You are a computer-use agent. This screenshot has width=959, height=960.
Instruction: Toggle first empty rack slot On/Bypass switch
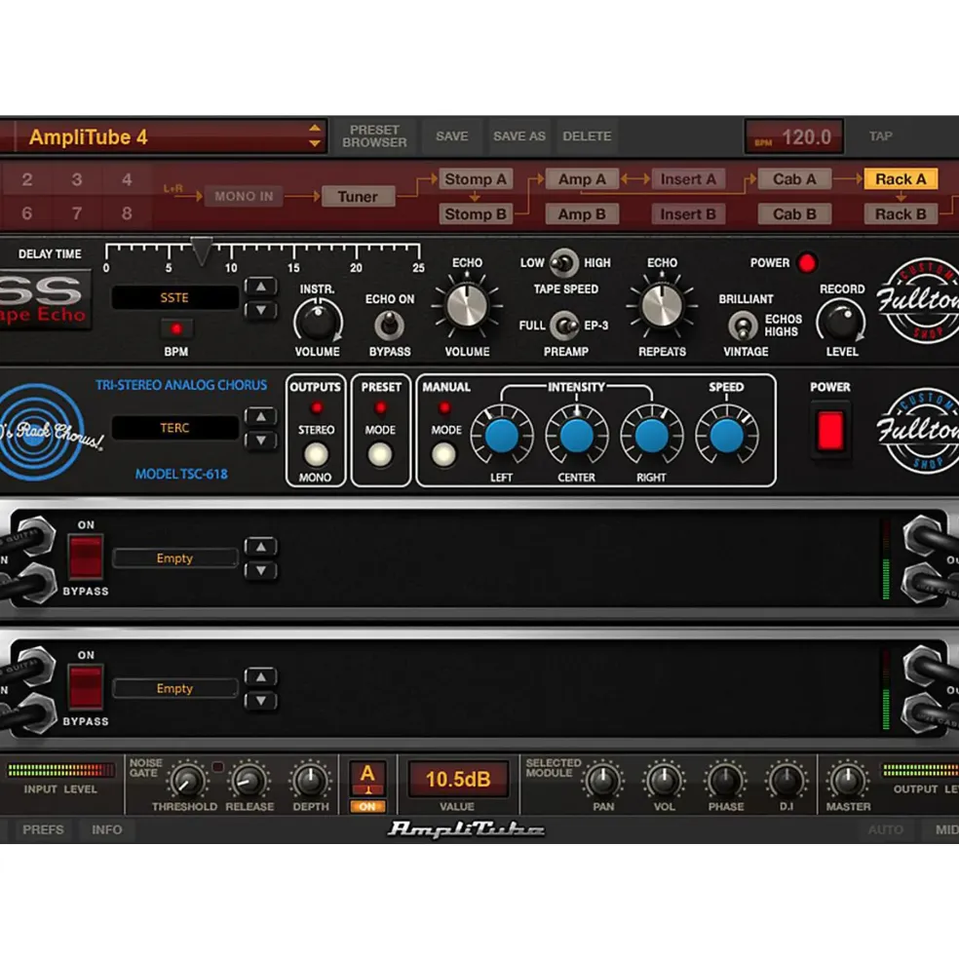pyautogui.click(x=85, y=556)
